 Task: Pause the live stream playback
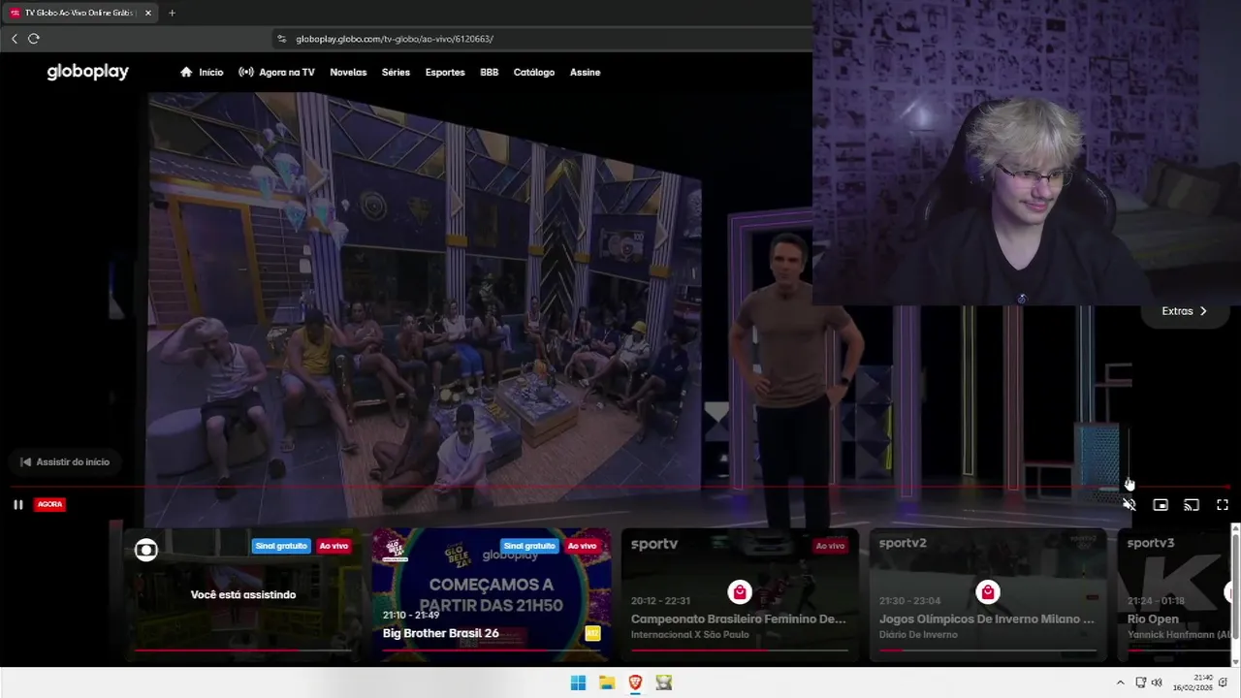(x=17, y=504)
